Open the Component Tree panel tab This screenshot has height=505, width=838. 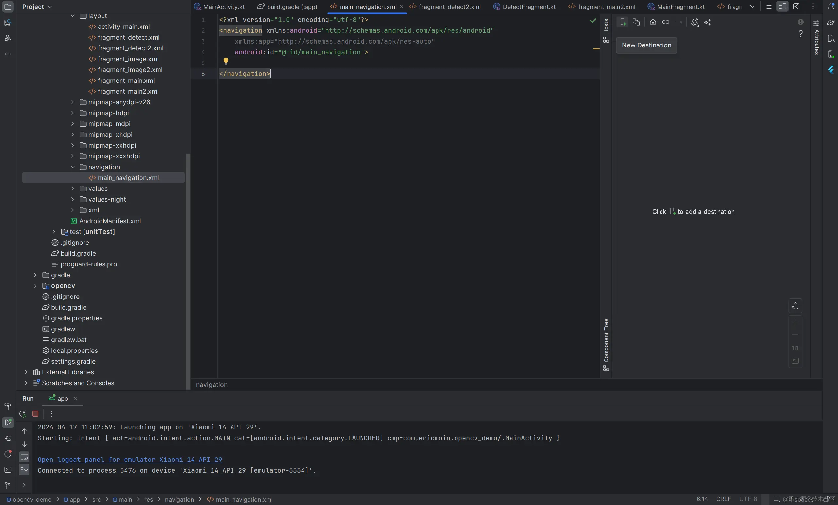point(606,345)
